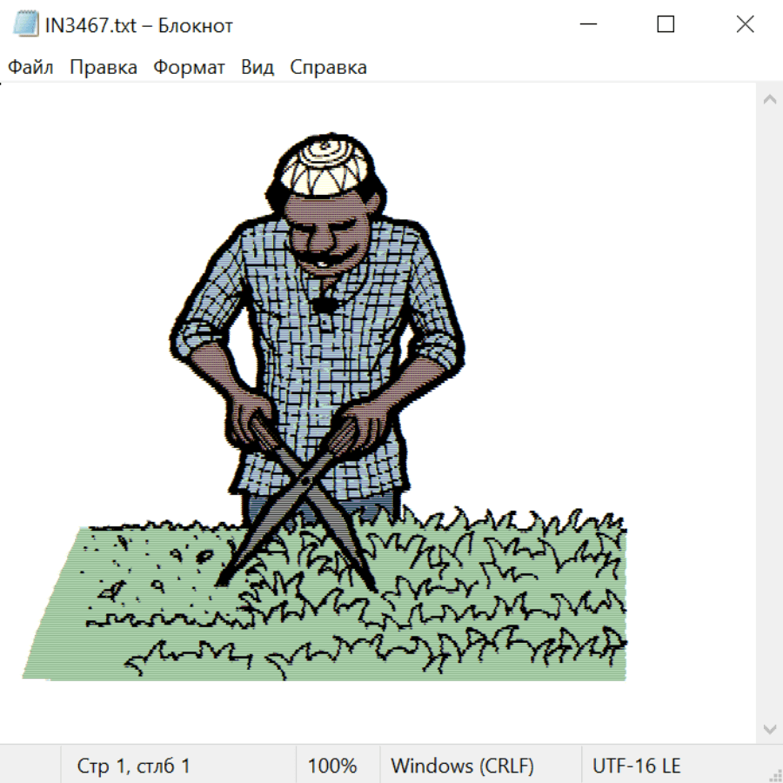The image size is (783, 783).
Task: Open the Правка menu
Action: point(104,68)
